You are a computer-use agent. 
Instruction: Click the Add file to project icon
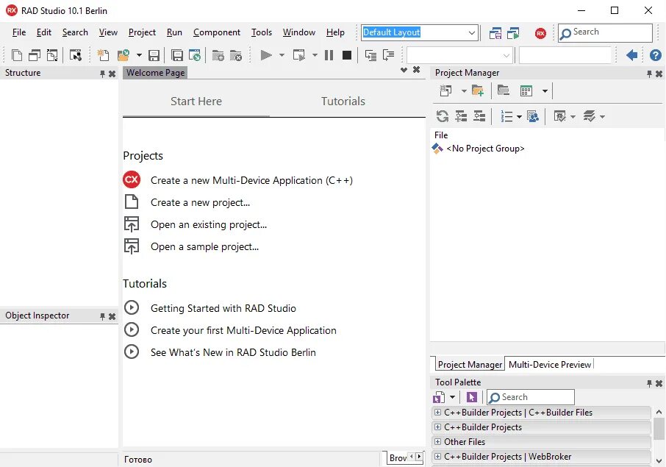tap(218, 55)
